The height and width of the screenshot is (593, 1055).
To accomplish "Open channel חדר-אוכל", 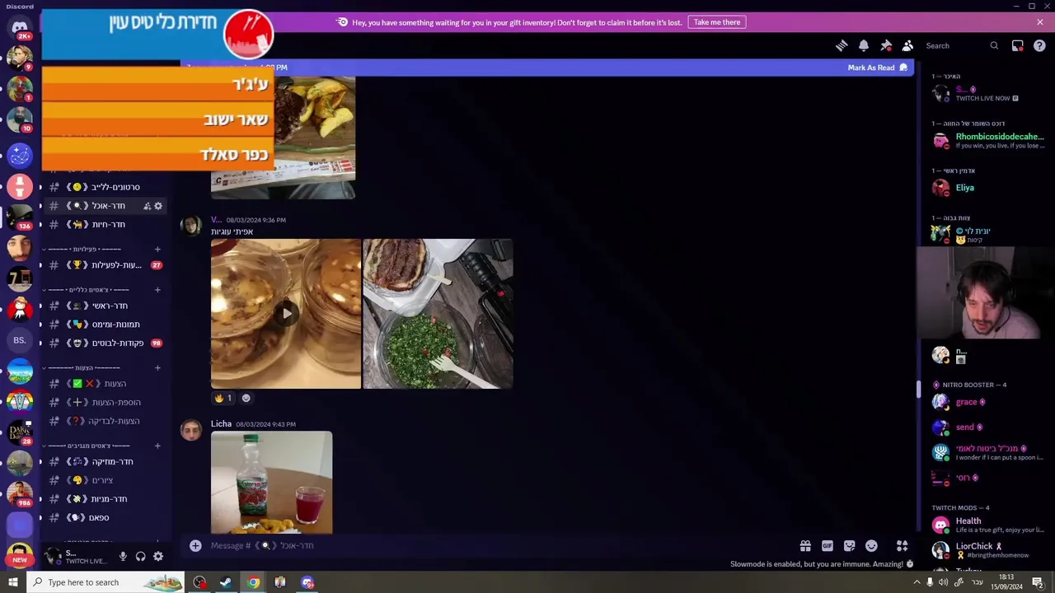I will pyautogui.click(x=105, y=206).
